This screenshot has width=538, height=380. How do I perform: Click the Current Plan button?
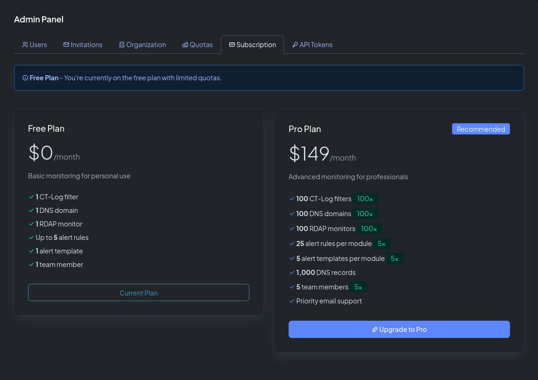click(x=139, y=293)
